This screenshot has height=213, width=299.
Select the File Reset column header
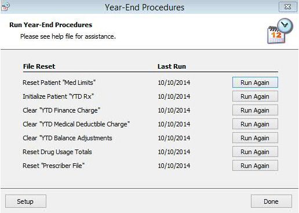(x=39, y=66)
